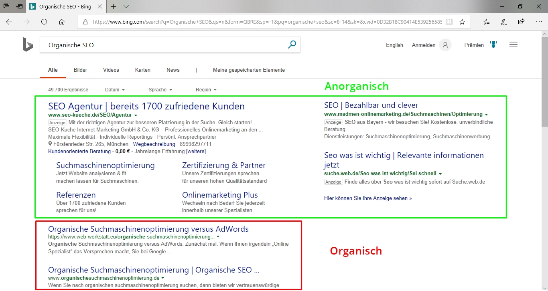Switch to News tab

173,70
